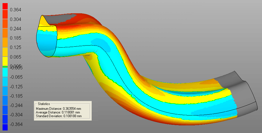Select the -0.065 legend value label
The height and width of the screenshot is (133, 262).
16,77
